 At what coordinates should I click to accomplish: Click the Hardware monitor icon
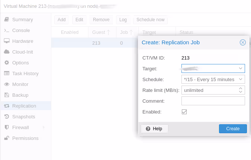tap(7, 41)
